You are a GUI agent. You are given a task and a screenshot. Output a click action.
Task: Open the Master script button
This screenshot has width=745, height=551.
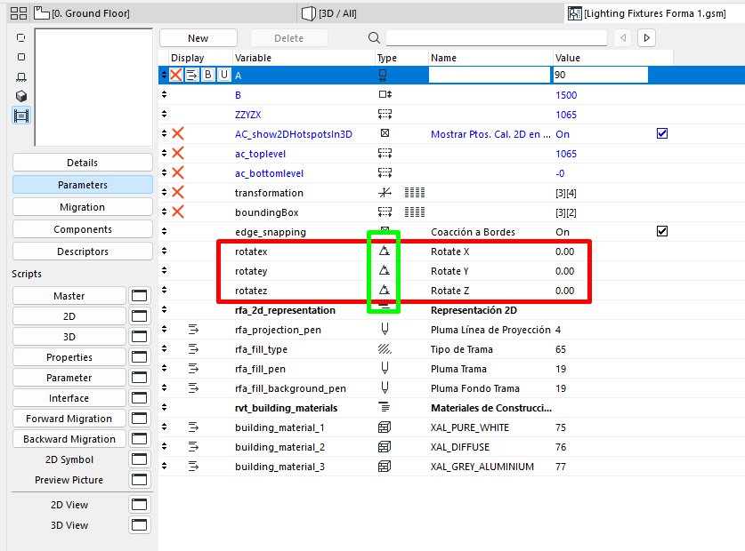(69, 296)
